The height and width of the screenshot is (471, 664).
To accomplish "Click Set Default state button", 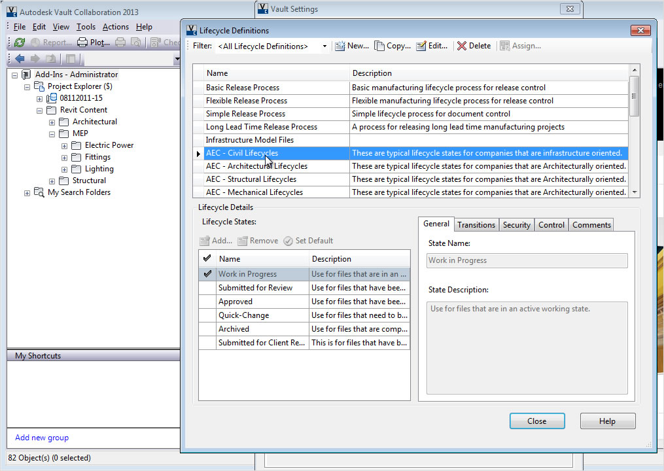I will 308,241.
